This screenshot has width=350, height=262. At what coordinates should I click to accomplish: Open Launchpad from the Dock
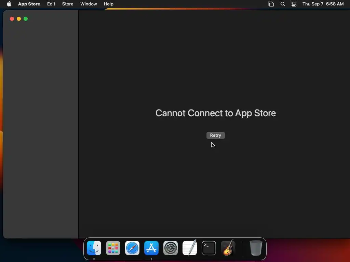point(113,248)
